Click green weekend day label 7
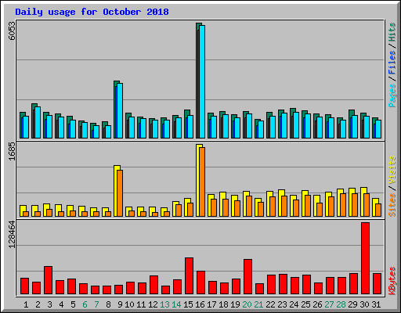The height and width of the screenshot is (313, 401). coord(96,304)
